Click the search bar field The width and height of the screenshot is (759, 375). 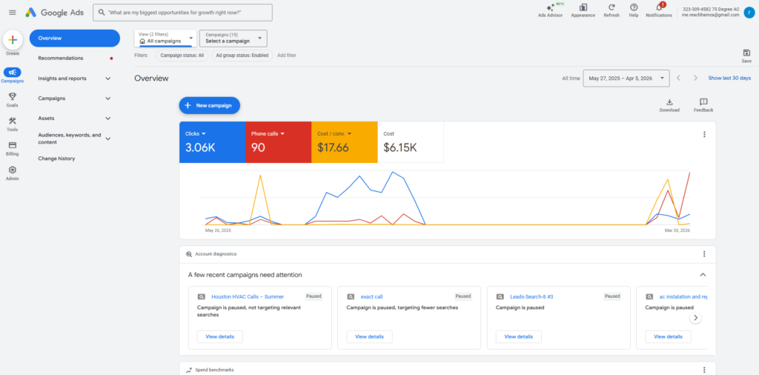point(182,13)
